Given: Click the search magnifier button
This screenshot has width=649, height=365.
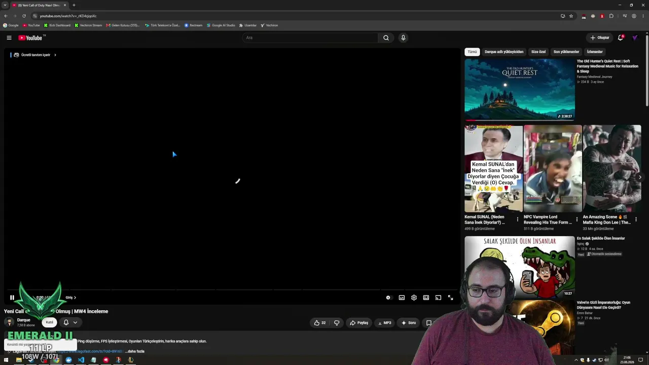Looking at the screenshot, I should 386,38.
